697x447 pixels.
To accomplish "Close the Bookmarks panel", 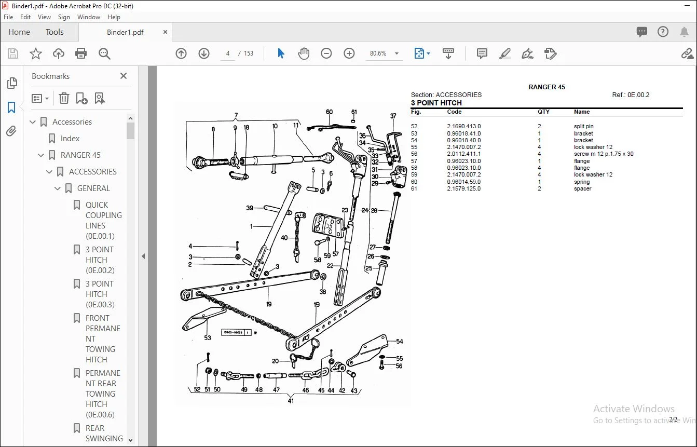I will 124,76.
